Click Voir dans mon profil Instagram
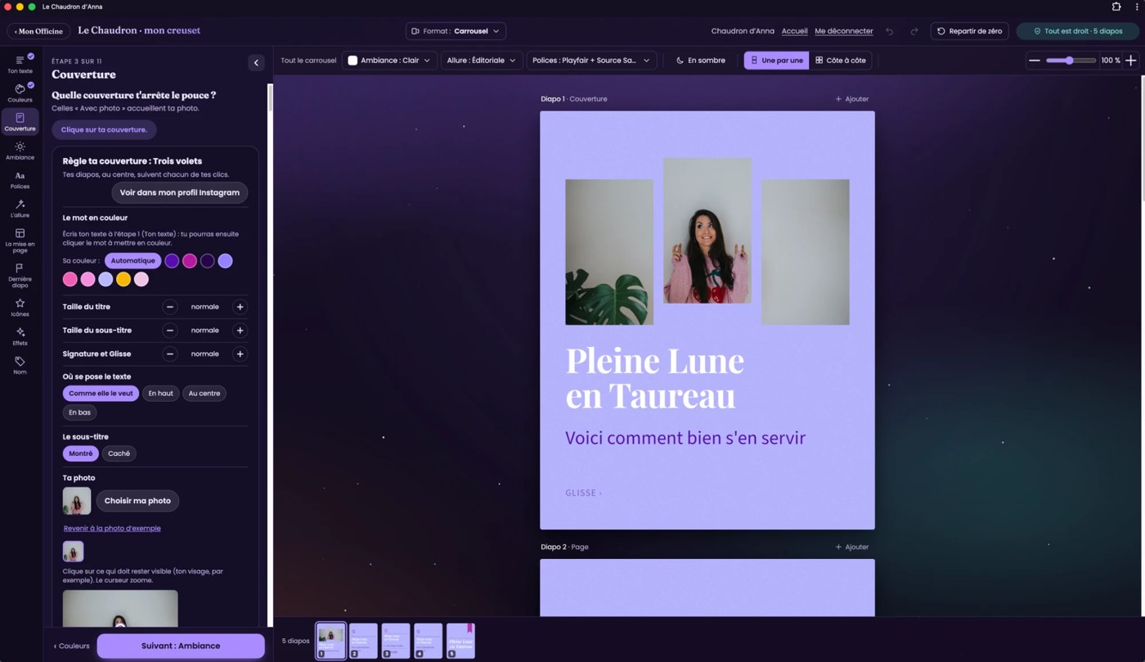This screenshot has height=662, width=1145. (x=180, y=192)
